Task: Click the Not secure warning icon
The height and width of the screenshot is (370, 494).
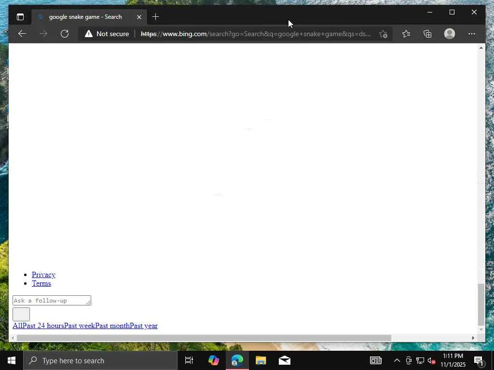Action: (89, 34)
